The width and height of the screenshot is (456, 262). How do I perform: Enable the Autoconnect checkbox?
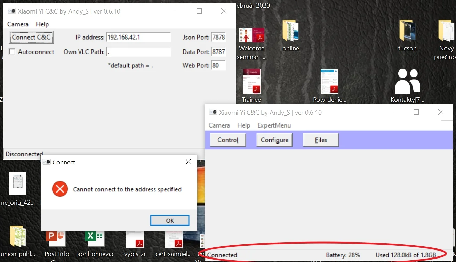coord(12,52)
